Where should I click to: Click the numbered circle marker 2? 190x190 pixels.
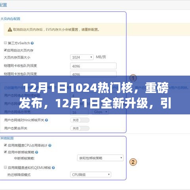click(x=133, y=162)
